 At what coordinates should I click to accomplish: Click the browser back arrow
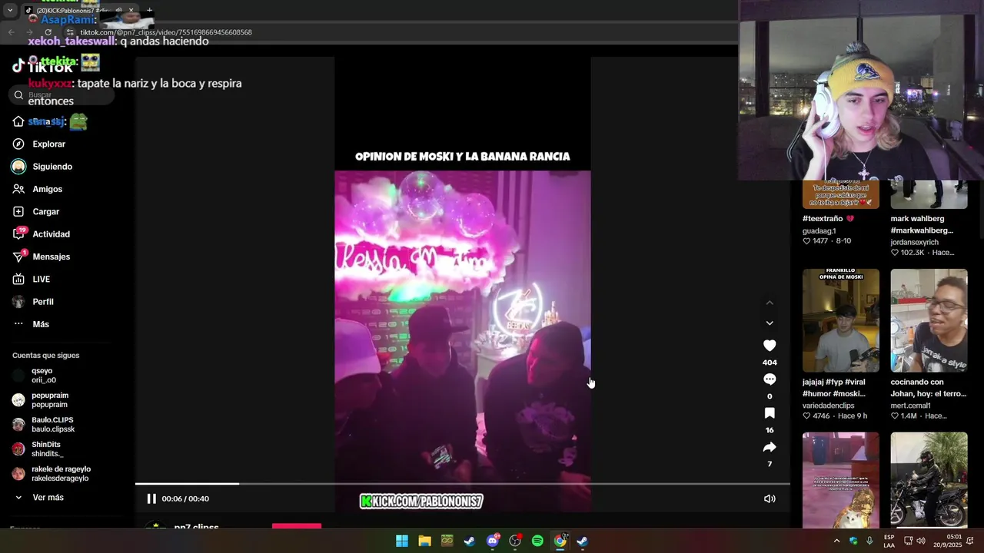[x=11, y=32]
